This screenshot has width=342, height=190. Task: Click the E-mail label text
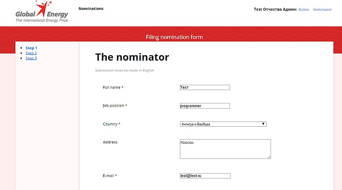[110, 175]
